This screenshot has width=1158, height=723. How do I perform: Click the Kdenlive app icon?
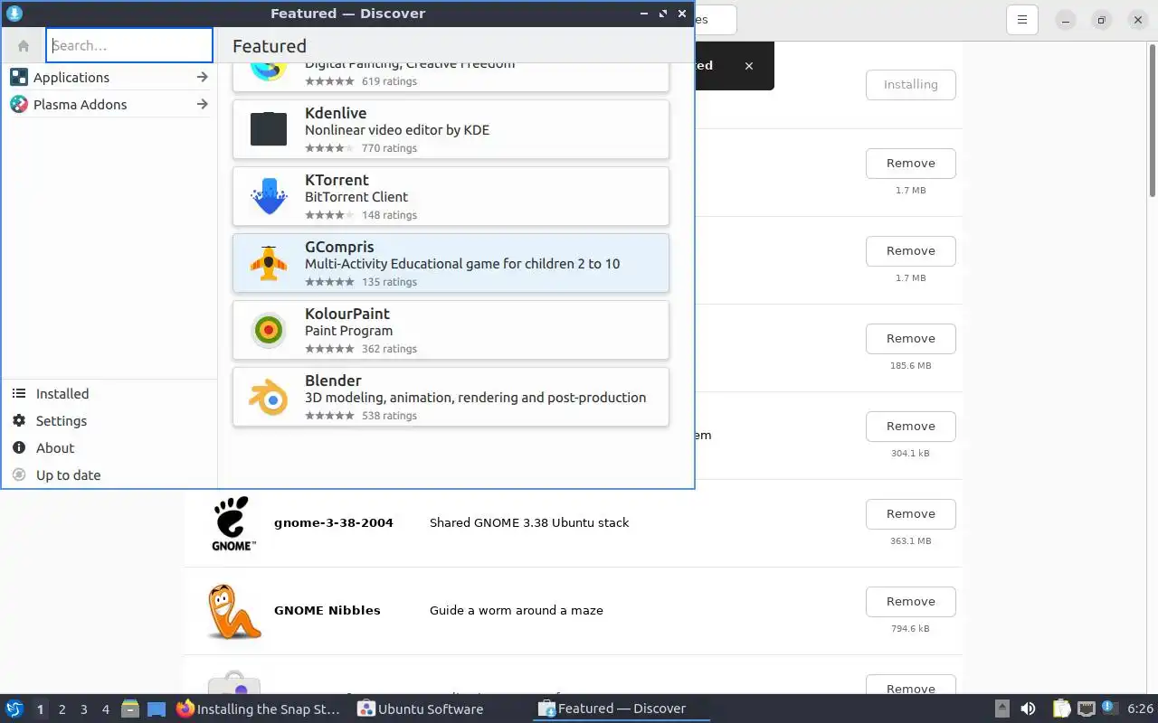point(269,129)
